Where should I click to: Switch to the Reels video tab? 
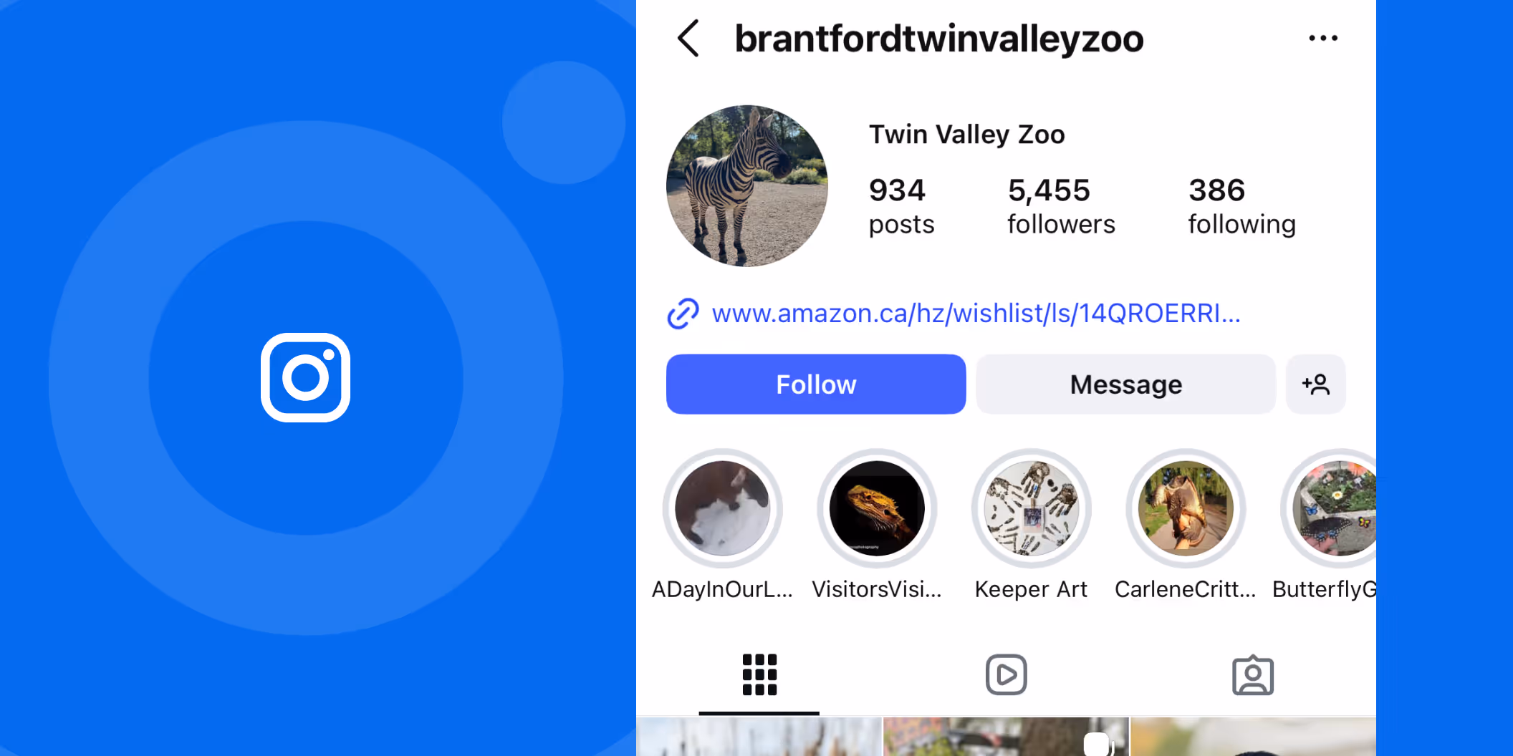(x=1006, y=674)
